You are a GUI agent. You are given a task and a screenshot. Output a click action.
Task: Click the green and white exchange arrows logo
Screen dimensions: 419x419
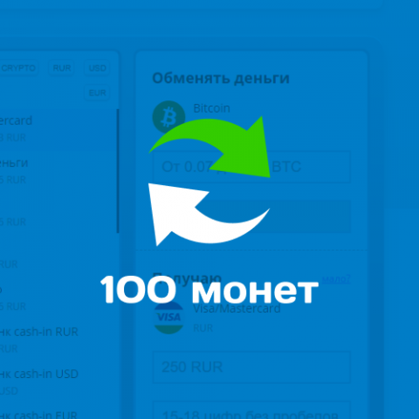209,181
